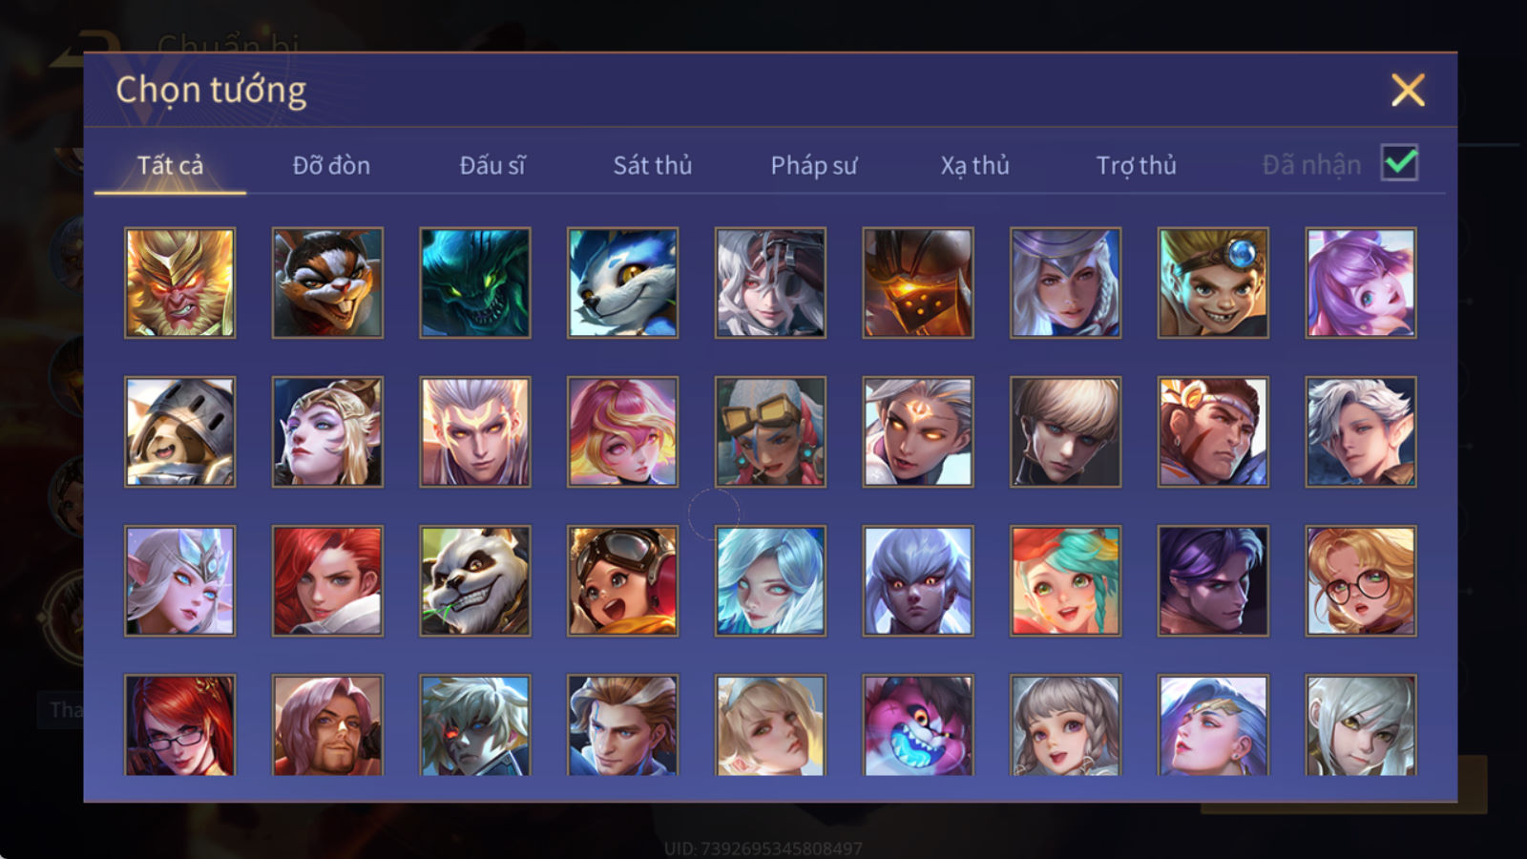Pick the purple-haired fairy girl hero
Image resolution: width=1527 pixels, height=859 pixels.
(x=1361, y=283)
